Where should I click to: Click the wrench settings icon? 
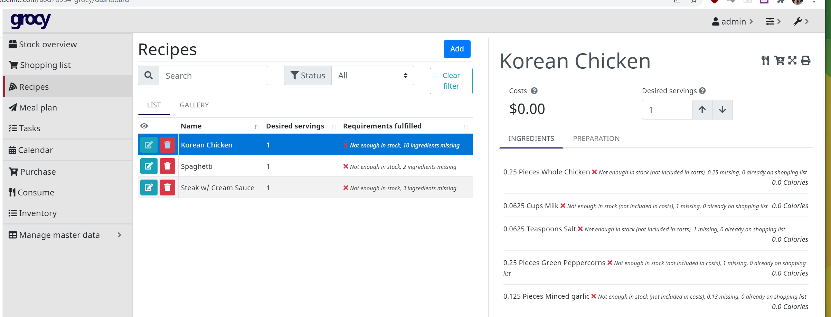(x=798, y=21)
